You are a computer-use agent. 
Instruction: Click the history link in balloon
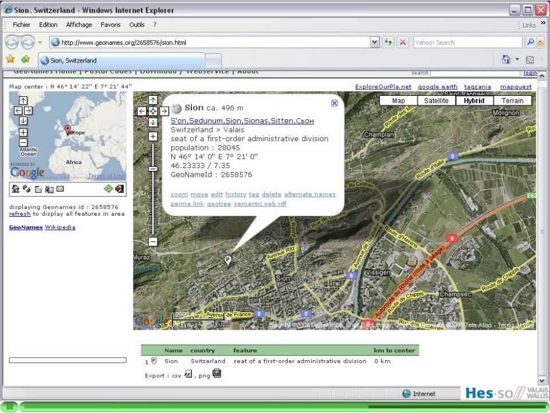point(235,194)
